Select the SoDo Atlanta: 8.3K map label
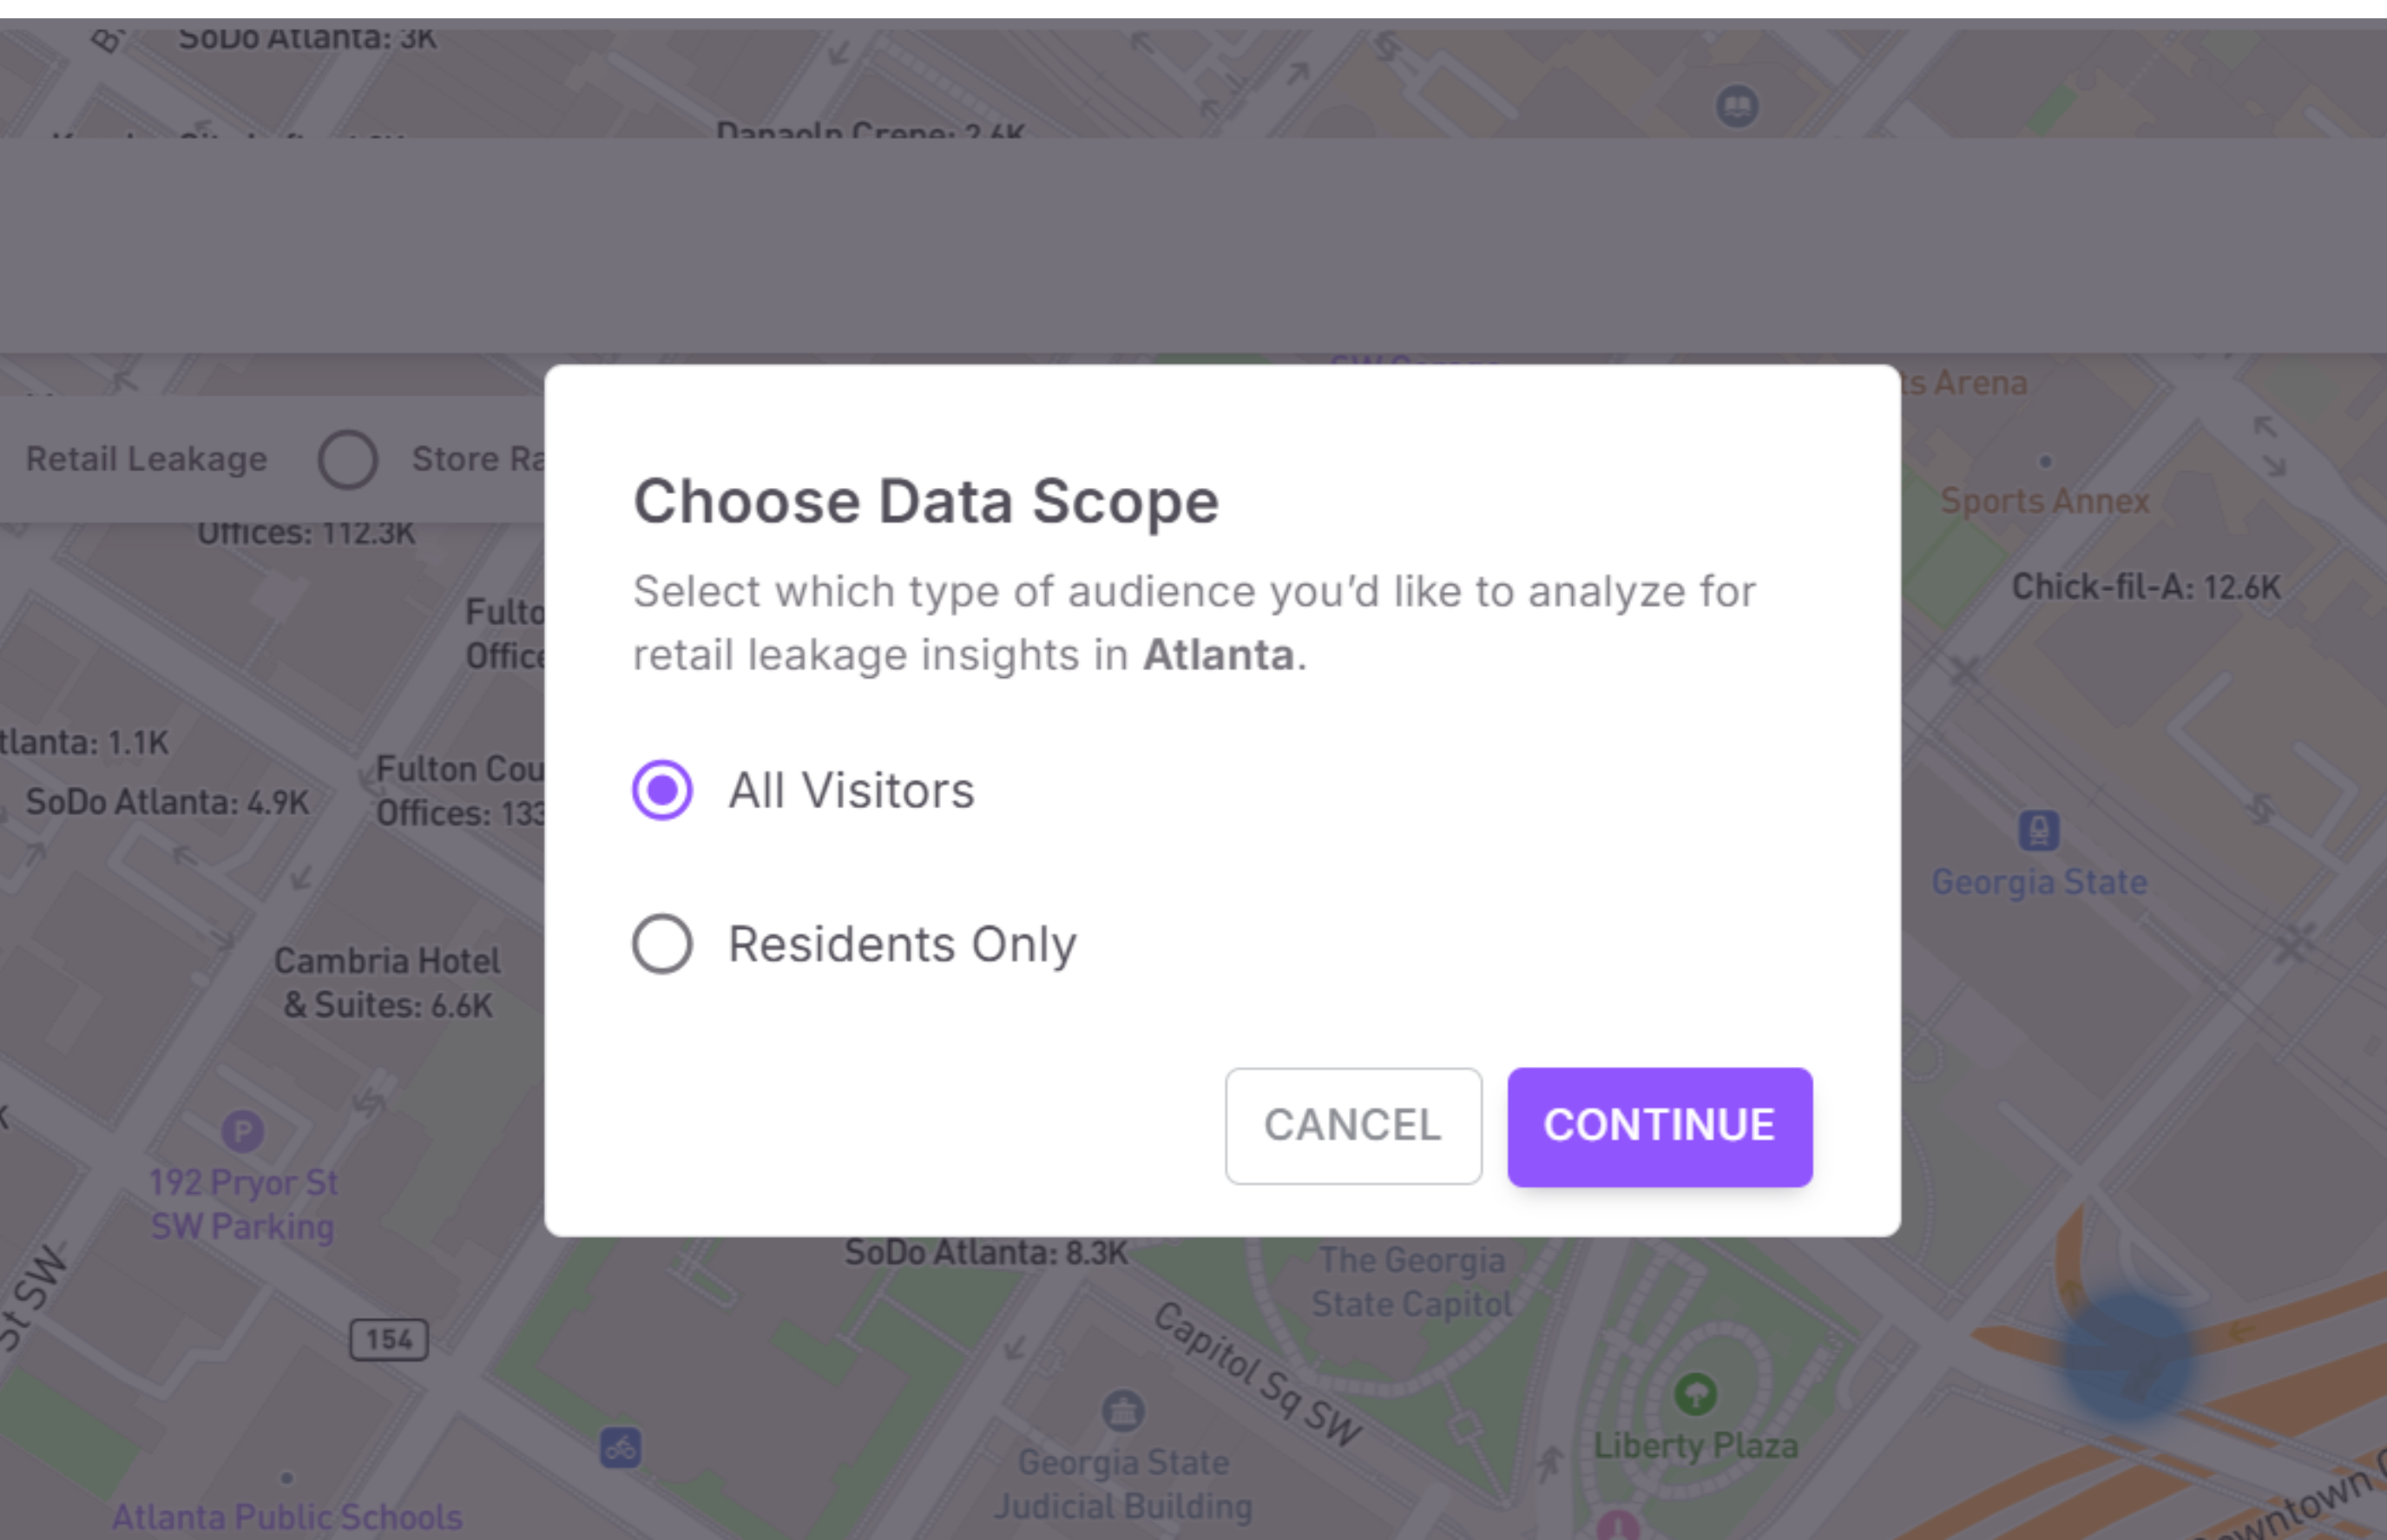Screen dimensions: 2387x1540 pos(985,1253)
